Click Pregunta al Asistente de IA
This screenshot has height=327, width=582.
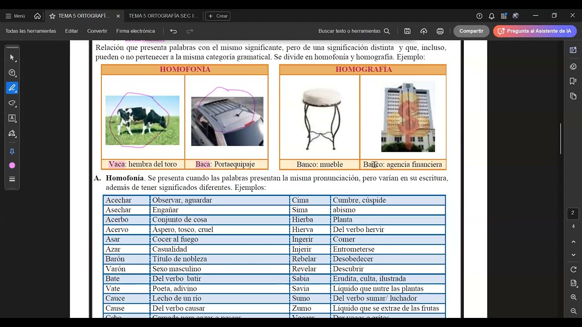point(535,31)
